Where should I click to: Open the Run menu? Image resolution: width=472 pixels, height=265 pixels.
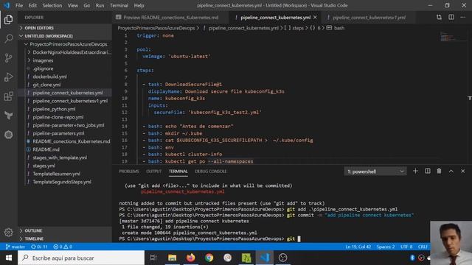pyautogui.click(x=100, y=5)
